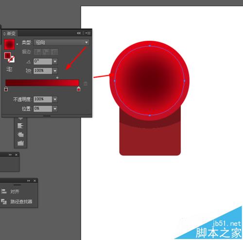Click the Reverse Gradient icon
The height and width of the screenshot is (240, 243).
pos(9,69)
